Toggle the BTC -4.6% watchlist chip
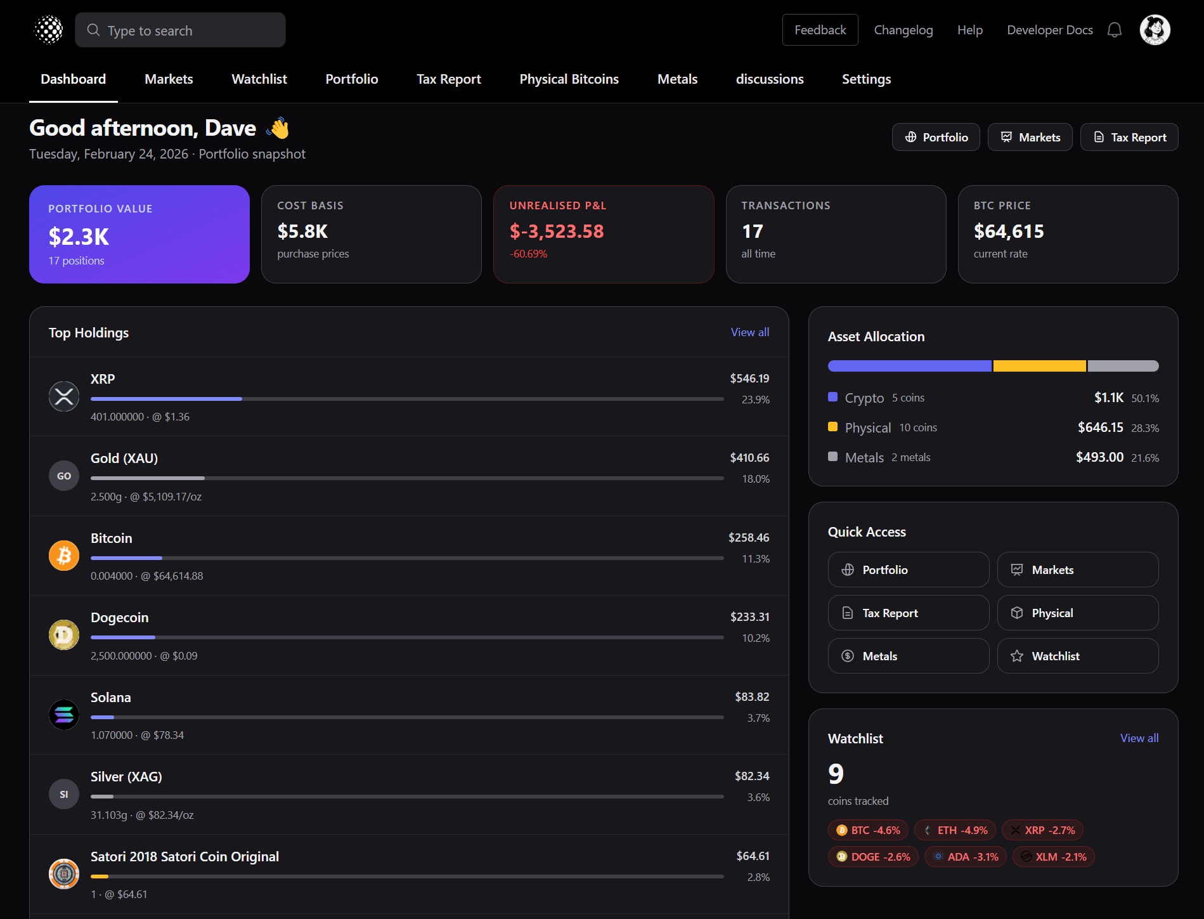The image size is (1204, 919). (x=867, y=830)
